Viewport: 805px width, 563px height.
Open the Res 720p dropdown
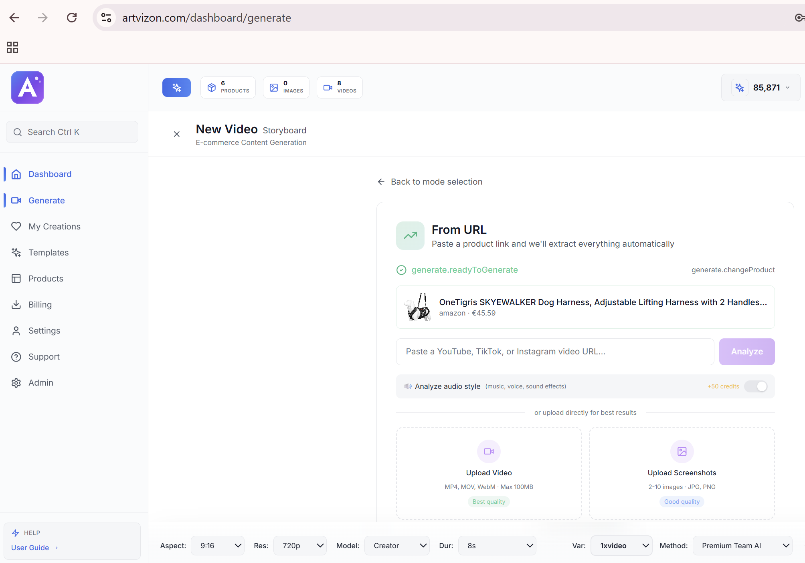click(300, 545)
